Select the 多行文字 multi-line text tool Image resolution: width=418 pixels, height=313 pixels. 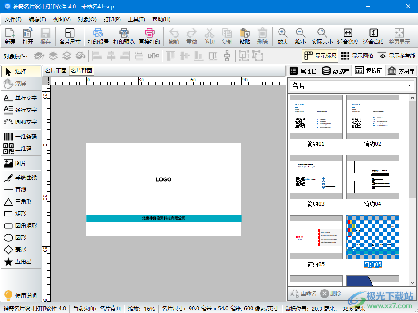pyautogui.click(x=21, y=110)
